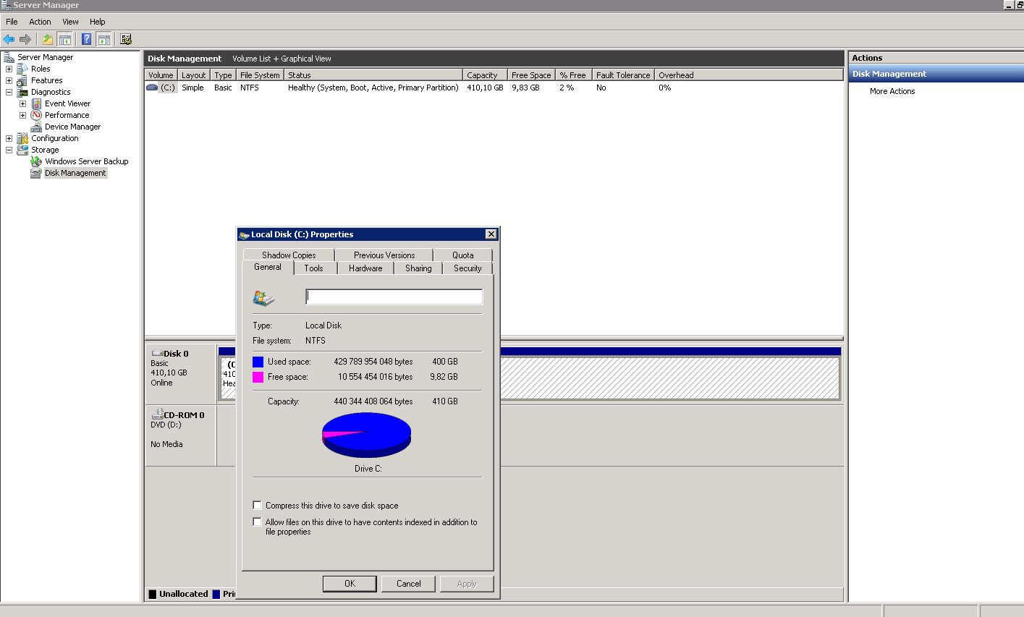
Task: Toggle index file contents checkbox
Action: (257, 522)
